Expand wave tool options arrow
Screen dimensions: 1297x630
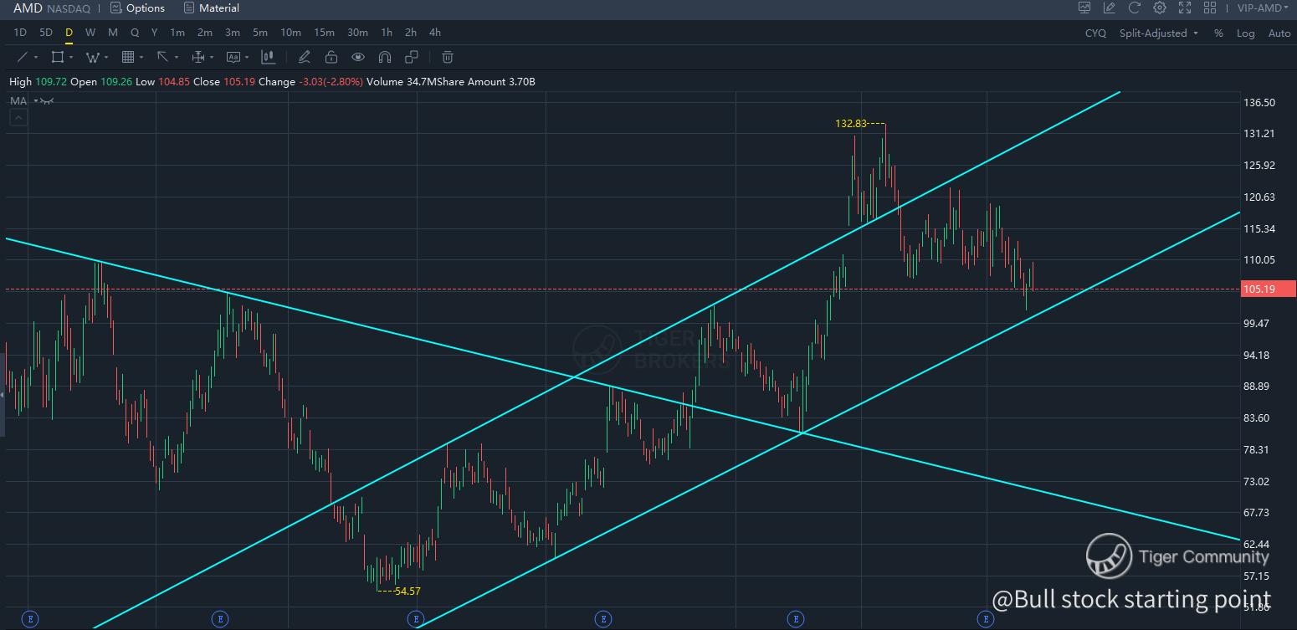[106, 58]
